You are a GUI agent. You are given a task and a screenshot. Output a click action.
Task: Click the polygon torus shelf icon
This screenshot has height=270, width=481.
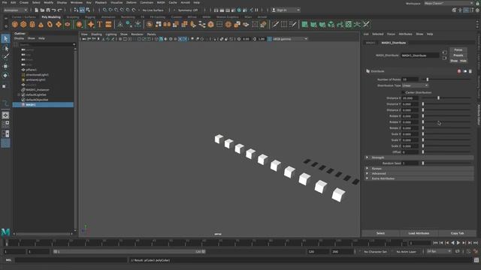[50, 24]
